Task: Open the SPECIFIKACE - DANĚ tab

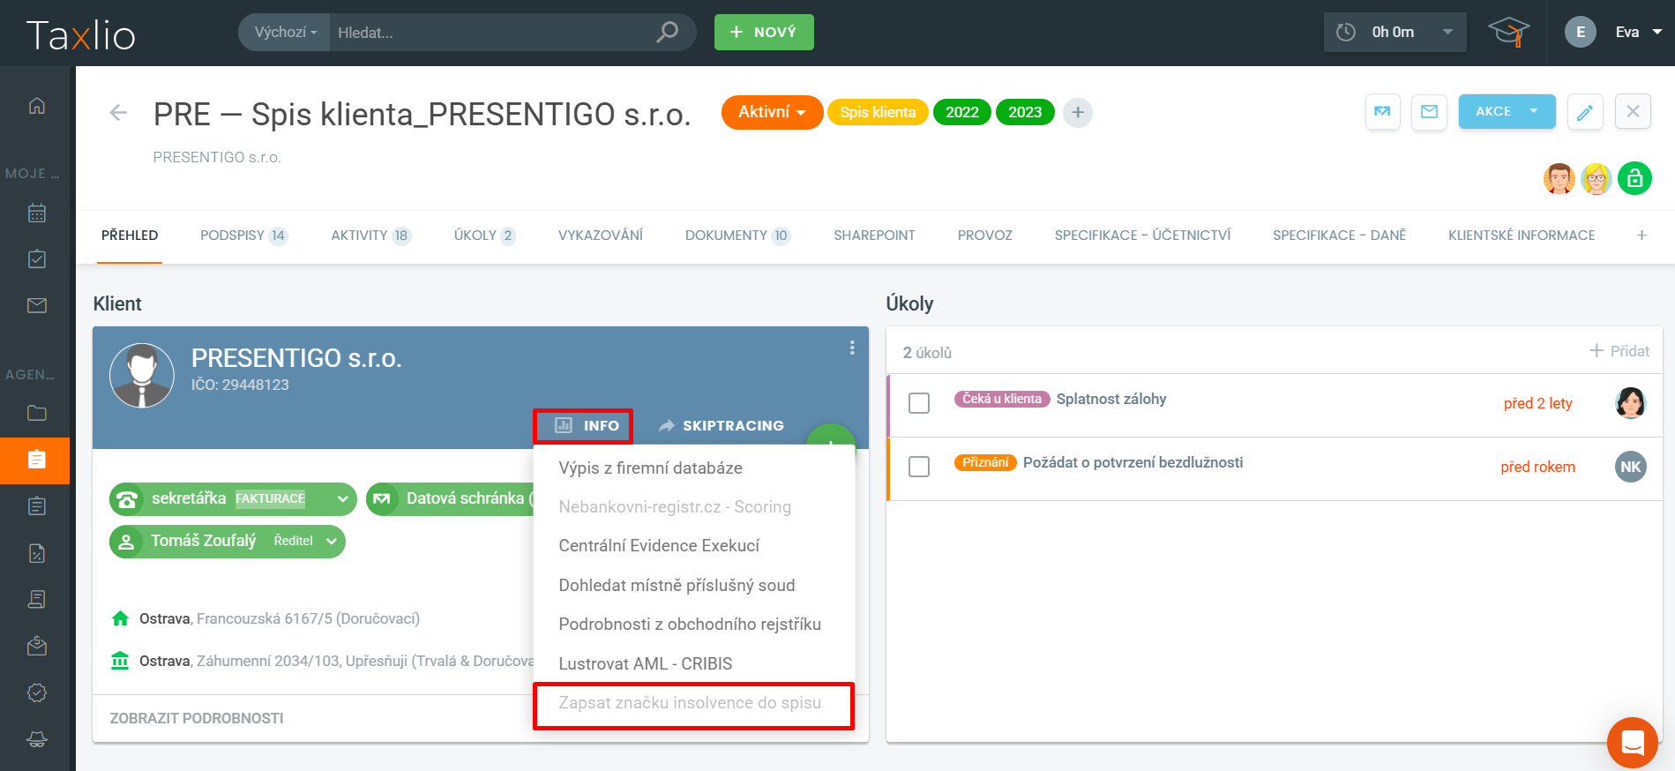Action: 1339,236
